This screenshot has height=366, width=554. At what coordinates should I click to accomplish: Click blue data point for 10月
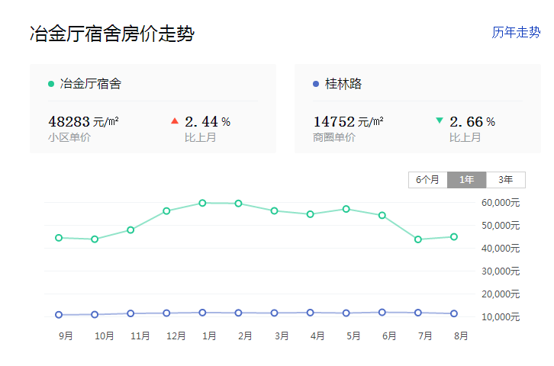(95, 314)
